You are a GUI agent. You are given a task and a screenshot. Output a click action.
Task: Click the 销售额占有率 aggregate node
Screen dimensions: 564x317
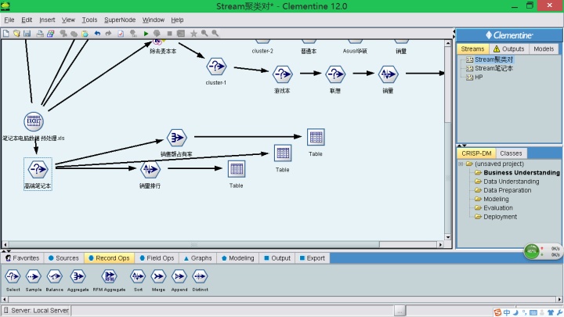point(176,138)
